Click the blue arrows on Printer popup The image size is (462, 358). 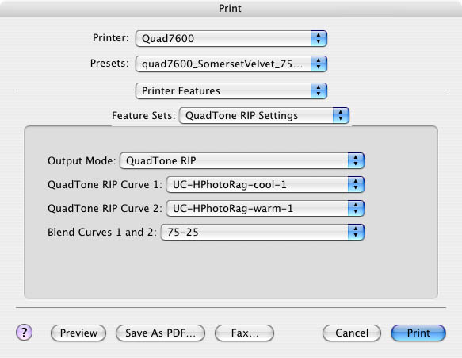[x=319, y=38]
